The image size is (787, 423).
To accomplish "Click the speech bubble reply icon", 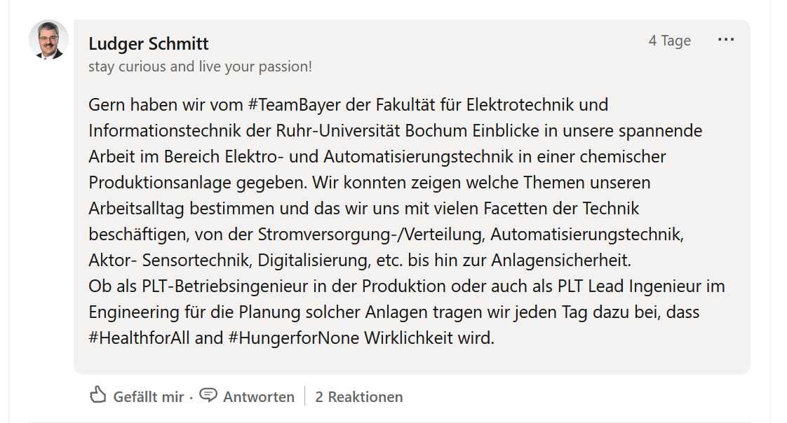I will pos(208,396).
